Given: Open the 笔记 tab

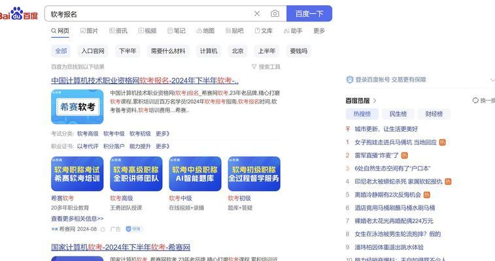Looking at the screenshot, I should point(177,31).
